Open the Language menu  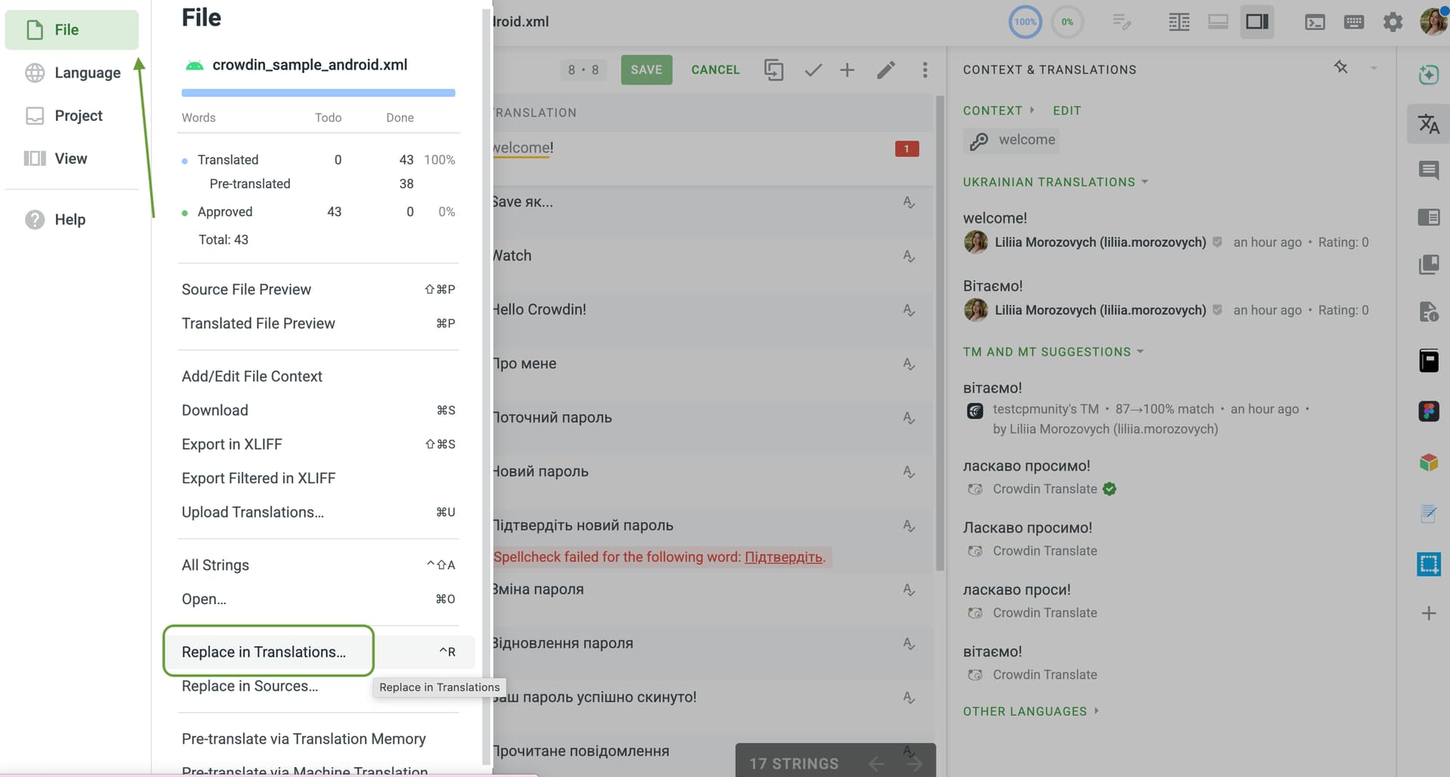(x=72, y=72)
